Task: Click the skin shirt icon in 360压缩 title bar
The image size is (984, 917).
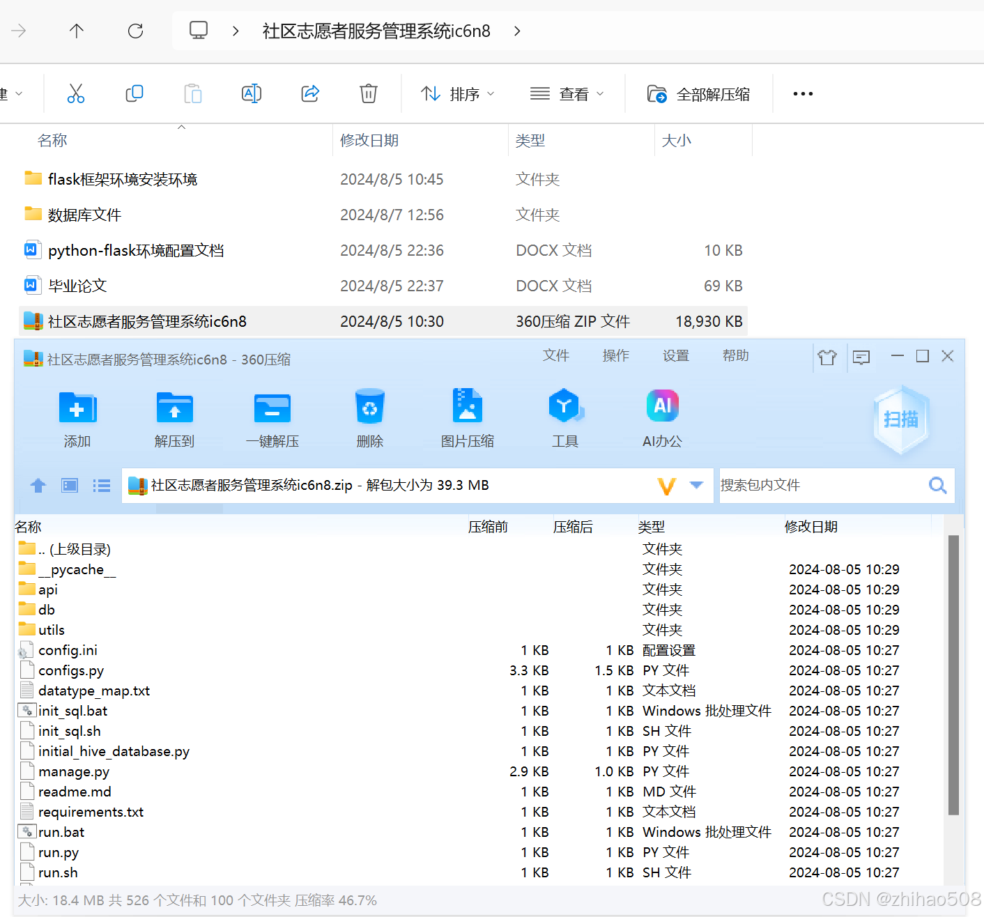Action: click(x=827, y=357)
